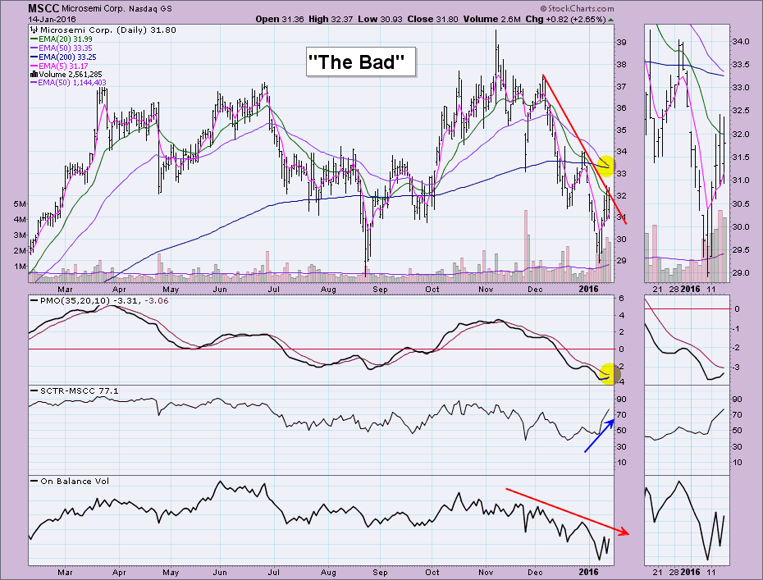763x580 pixels.
Task: Click the EMA(50) 1,144,403 volume legend
Action: click(68, 83)
